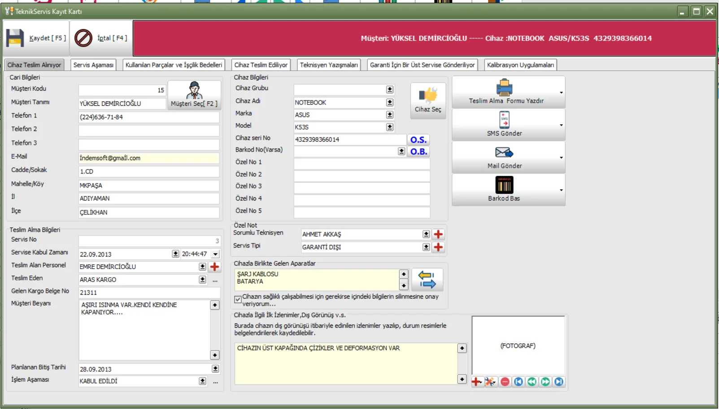Toggle data deletion consent checkbox
This screenshot has width=719, height=409.
[x=238, y=299]
